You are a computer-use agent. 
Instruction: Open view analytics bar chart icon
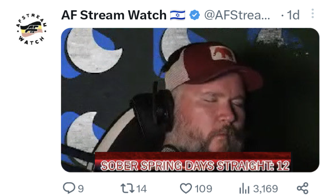coord(244,188)
